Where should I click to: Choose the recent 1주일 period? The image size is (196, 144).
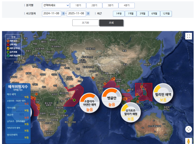[119, 13]
